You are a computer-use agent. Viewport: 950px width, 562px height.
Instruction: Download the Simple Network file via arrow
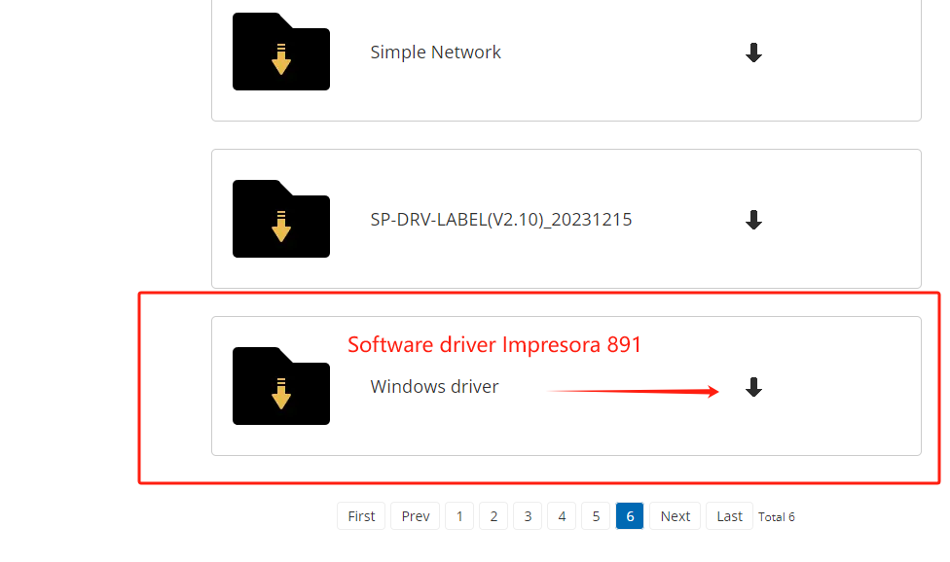pos(753,53)
